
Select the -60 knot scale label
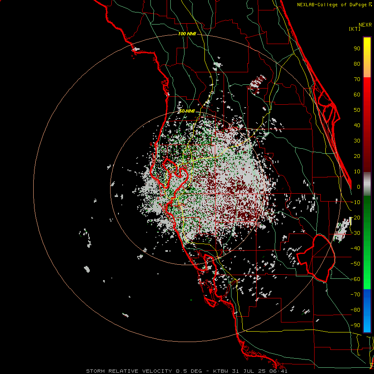click(x=355, y=279)
